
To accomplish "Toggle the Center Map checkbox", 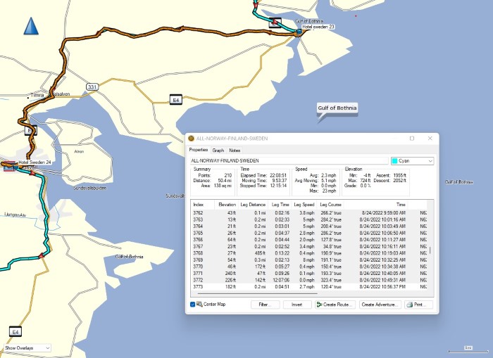I will [193, 305].
